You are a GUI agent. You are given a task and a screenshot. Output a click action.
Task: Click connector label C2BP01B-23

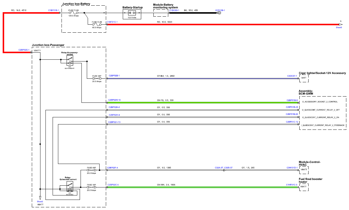click(292, 108)
